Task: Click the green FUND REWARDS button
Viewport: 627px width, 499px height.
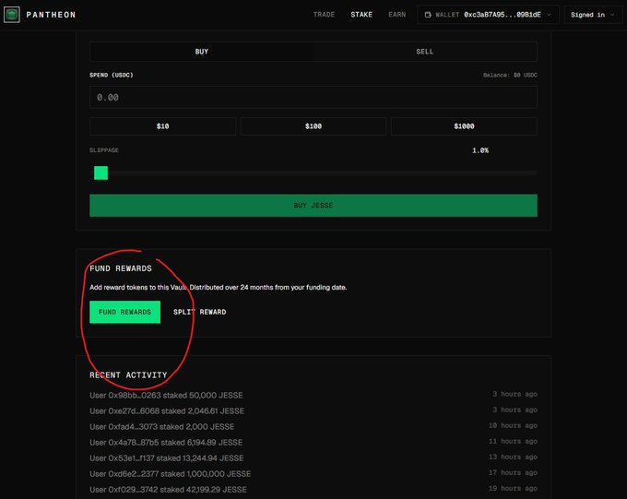Action: [x=124, y=312]
